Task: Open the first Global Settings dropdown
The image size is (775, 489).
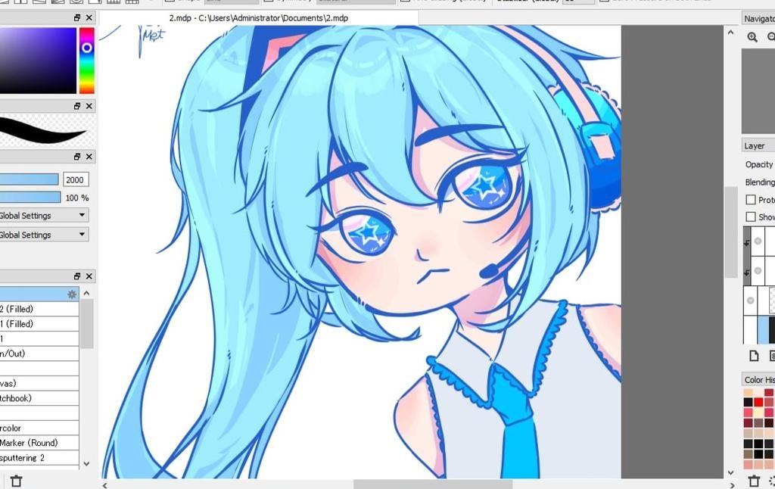Action: pos(43,215)
